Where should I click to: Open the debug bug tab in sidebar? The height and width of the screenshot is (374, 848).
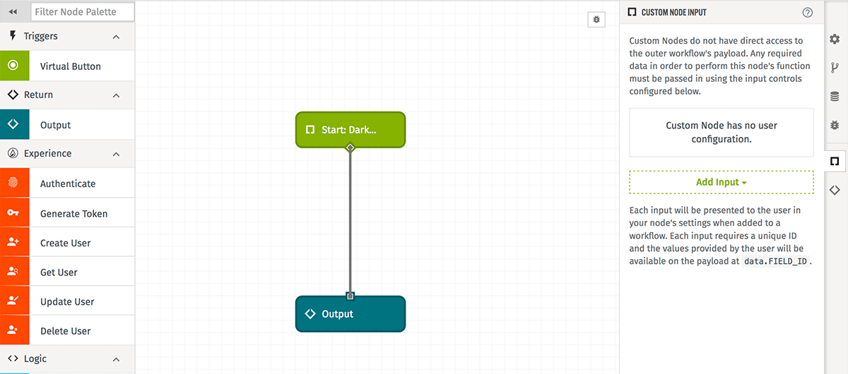[835, 124]
